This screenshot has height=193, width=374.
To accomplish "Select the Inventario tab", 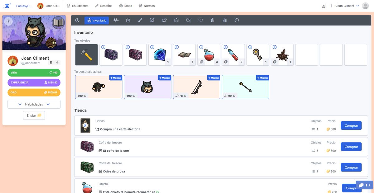I will click(x=97, y=21).
